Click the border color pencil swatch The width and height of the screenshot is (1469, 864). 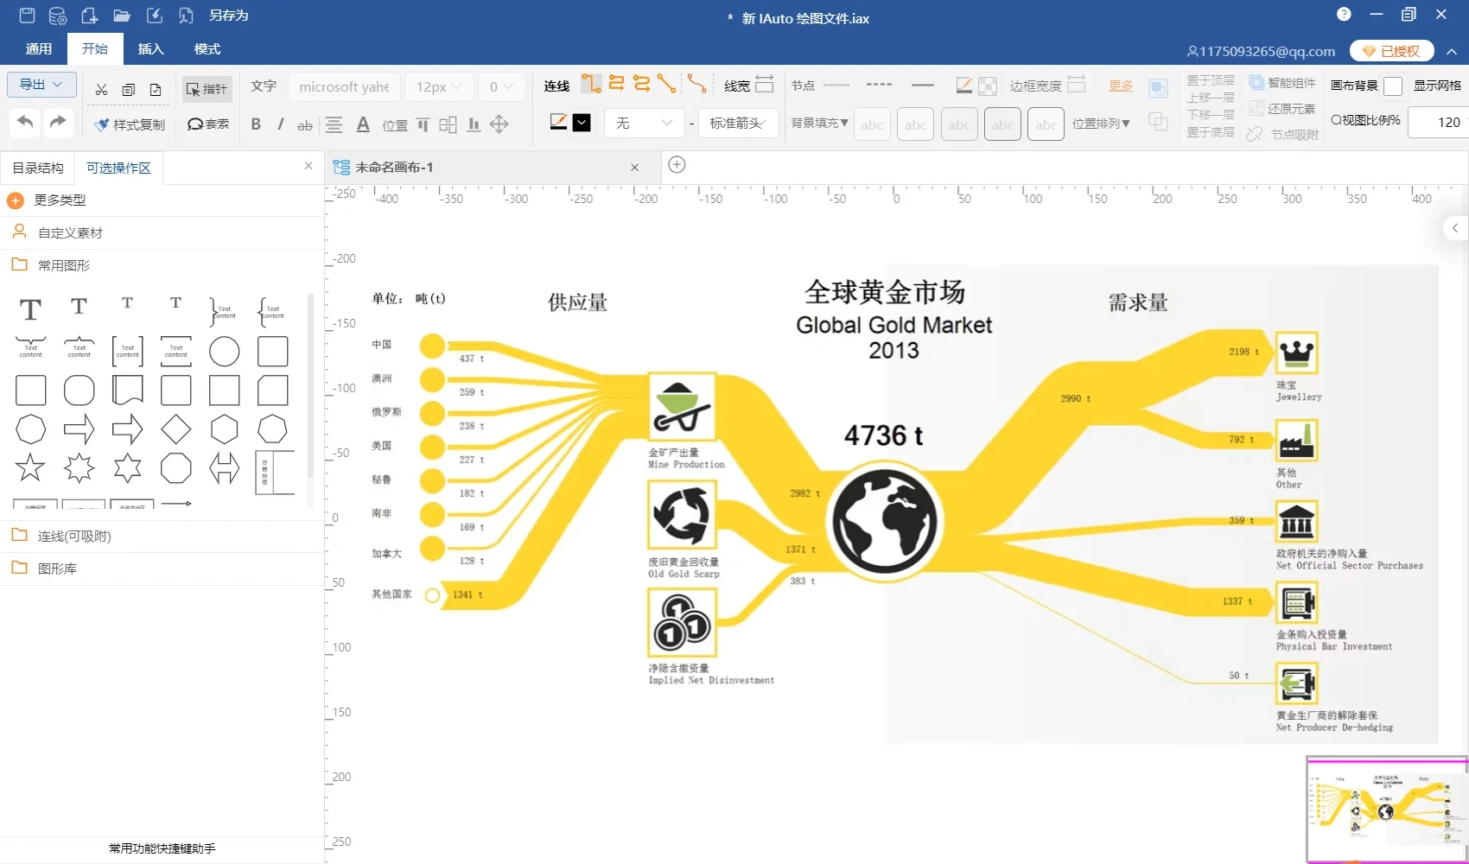[x=963, y=86]
